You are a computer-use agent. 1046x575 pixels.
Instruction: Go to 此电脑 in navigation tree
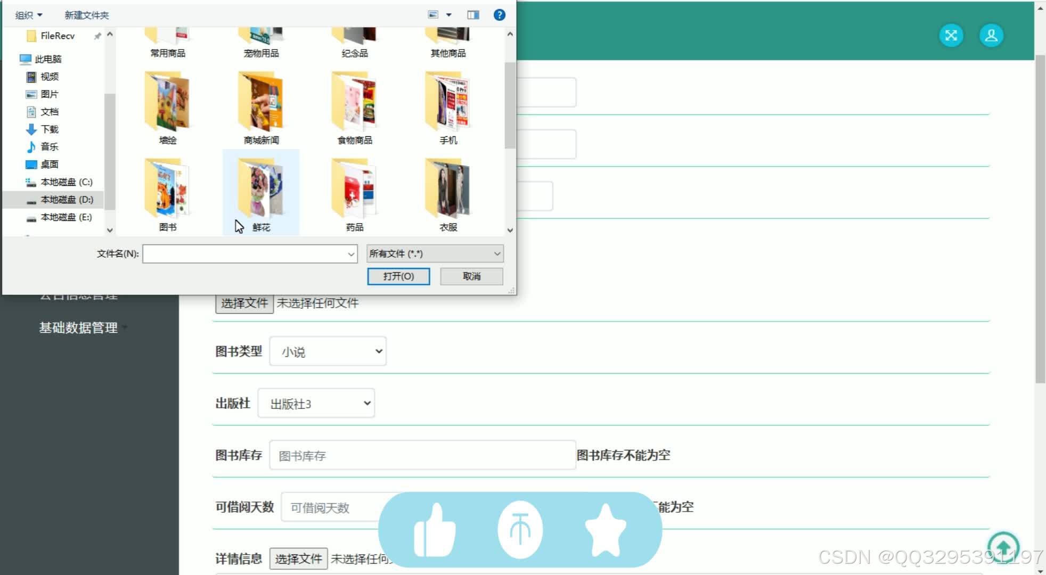pos(48,59)
